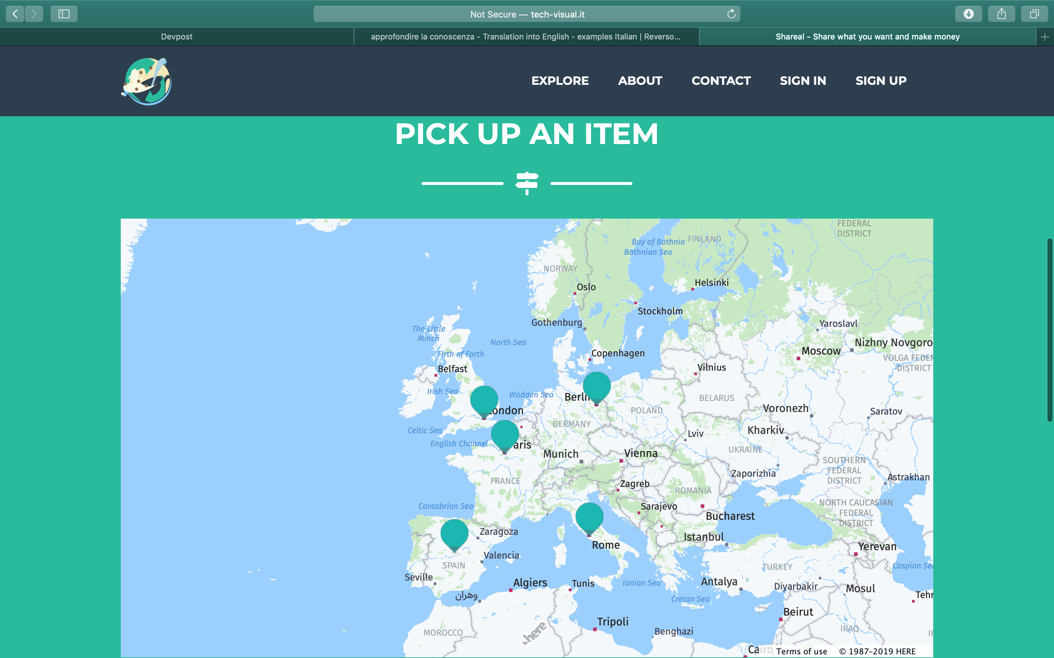Viewport: 1054px width, 658px height.
Task: Open a new tab with plus button
Action: [1044, 37]
